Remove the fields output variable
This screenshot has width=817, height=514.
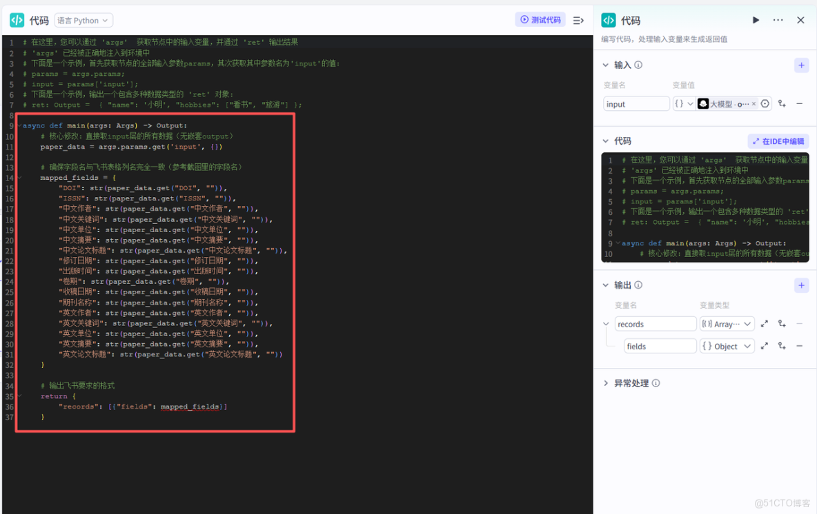click(x=799, y=346)
